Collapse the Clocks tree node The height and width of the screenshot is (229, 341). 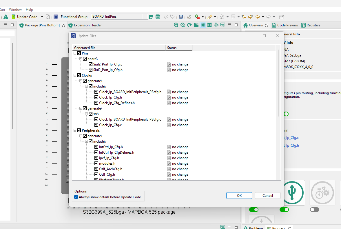(75, 75)
